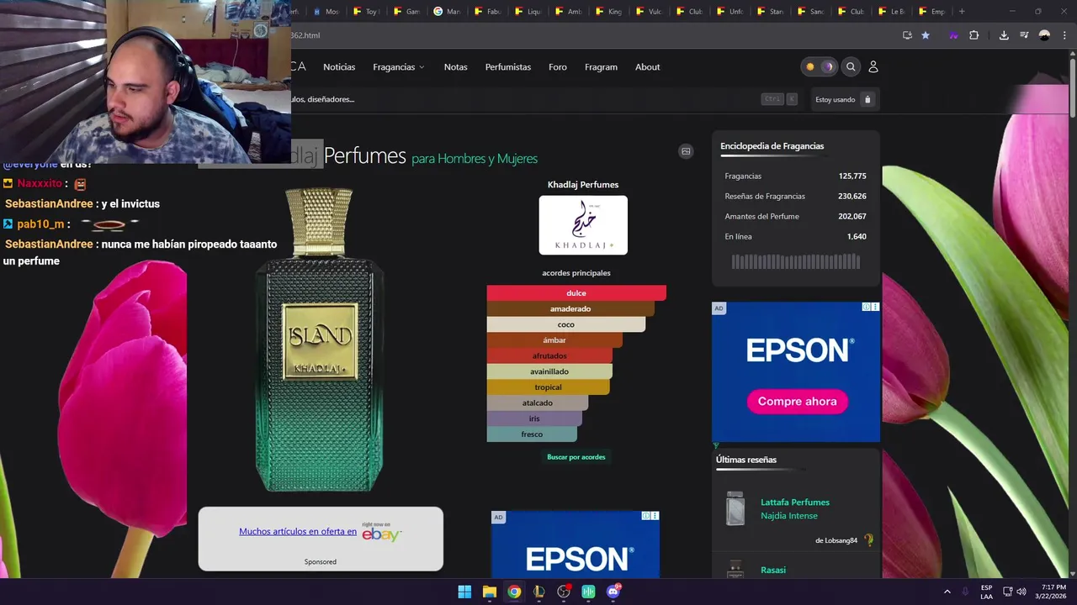
Task: Switch to light theme sun icon
Action: [810, 66]
